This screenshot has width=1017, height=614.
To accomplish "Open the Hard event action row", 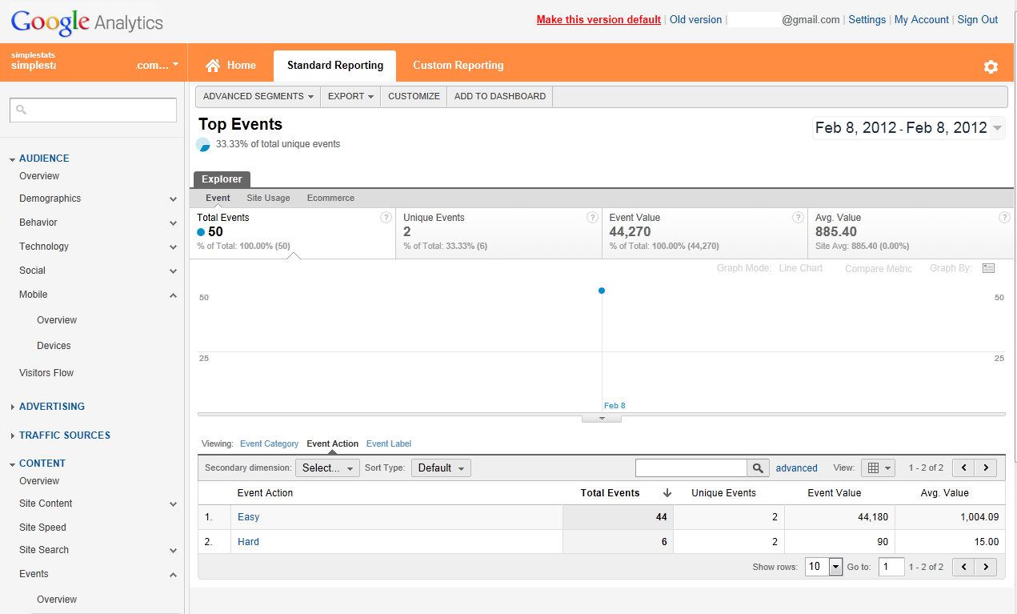I will point(248,542).
